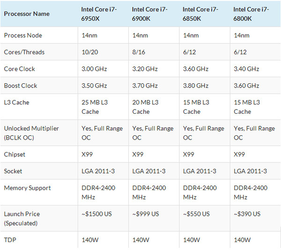281x250 pixels.
Task: Click the '3.20 GHz' core clock value
Action: pos(145,69)
